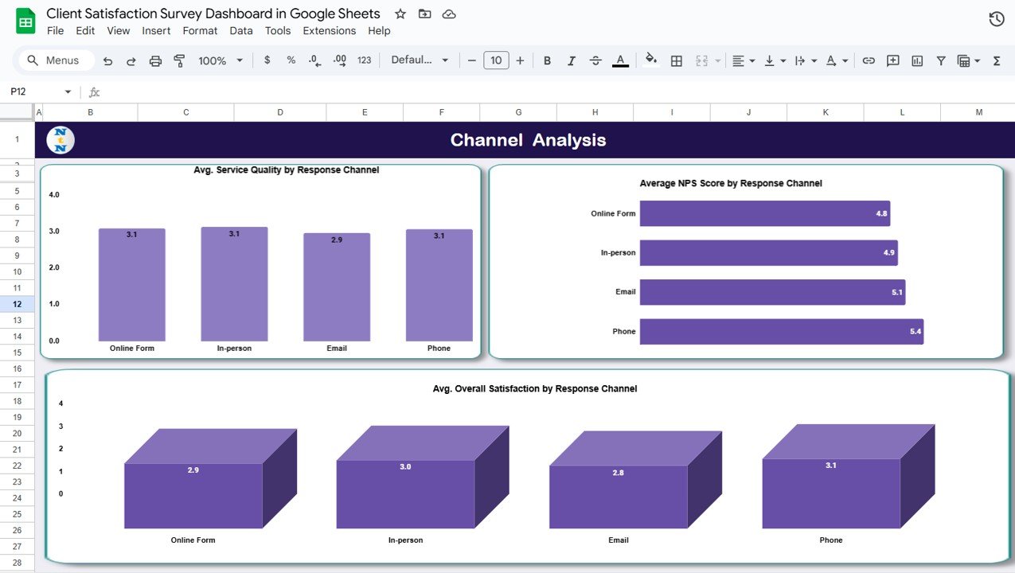
Task: Open version history clock icon
Action: 996,19
